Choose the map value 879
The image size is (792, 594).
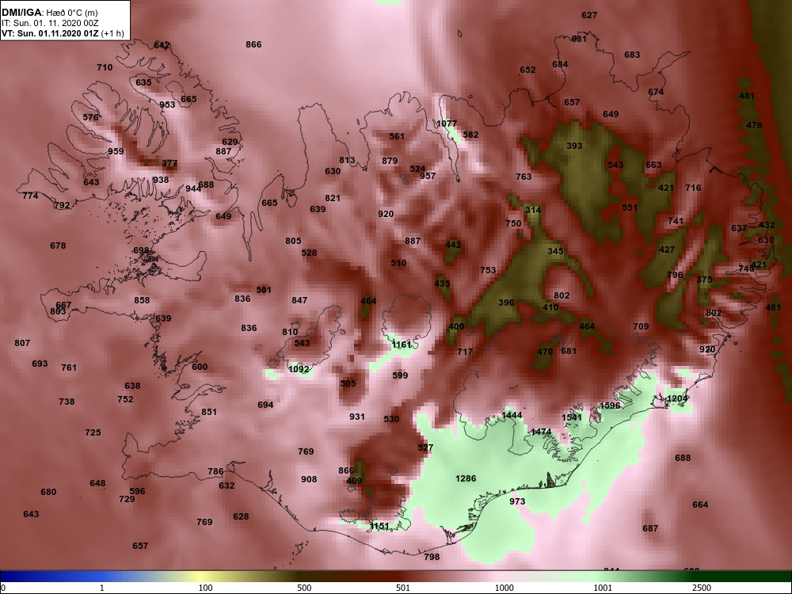pos(390,161)
